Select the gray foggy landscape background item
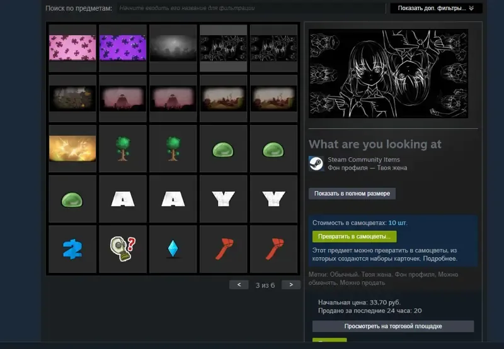 (x=173, y=48)
